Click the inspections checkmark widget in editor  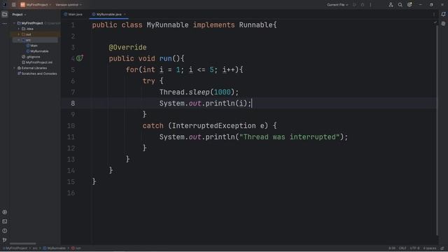(435, 22)
